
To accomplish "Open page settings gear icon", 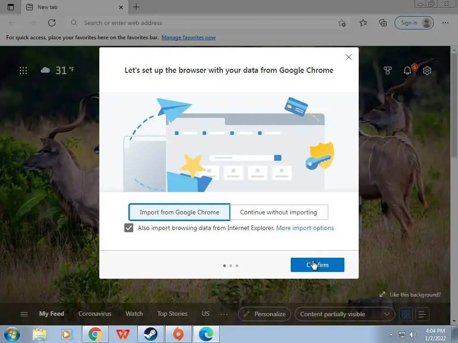I will tap(427, 70).
